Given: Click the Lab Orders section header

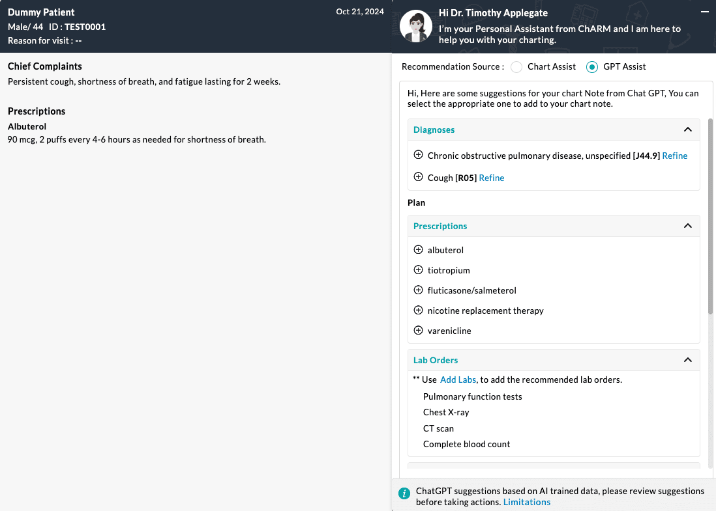Looking at the screenshot, I should click(x=436, y=360).
